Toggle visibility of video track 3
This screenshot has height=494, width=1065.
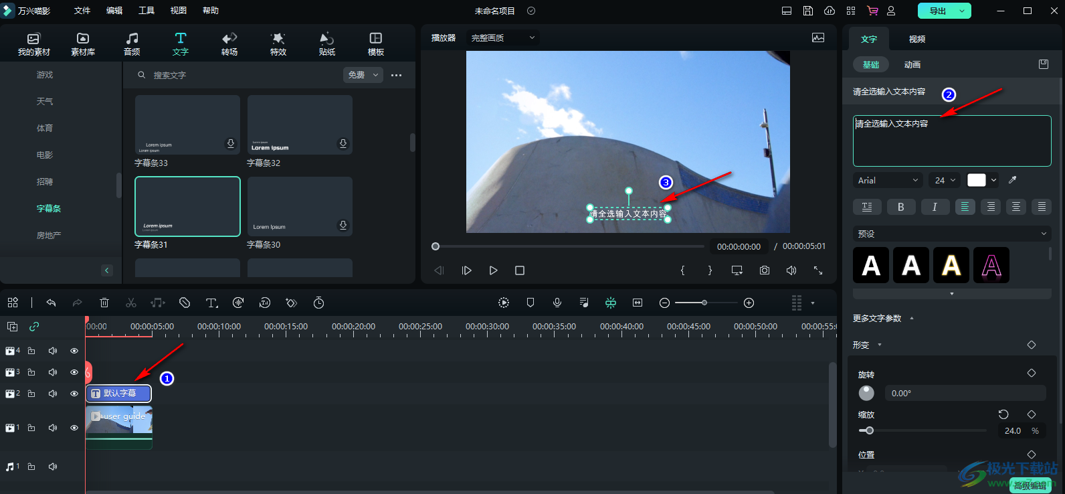(74, 372)
